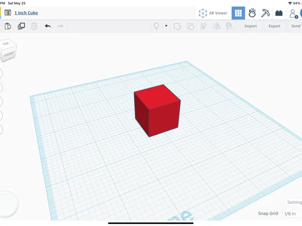Open the Snap Grid 1/8 in dropdown
Viewport: 302px width, 226px height.
coord(292,213)
